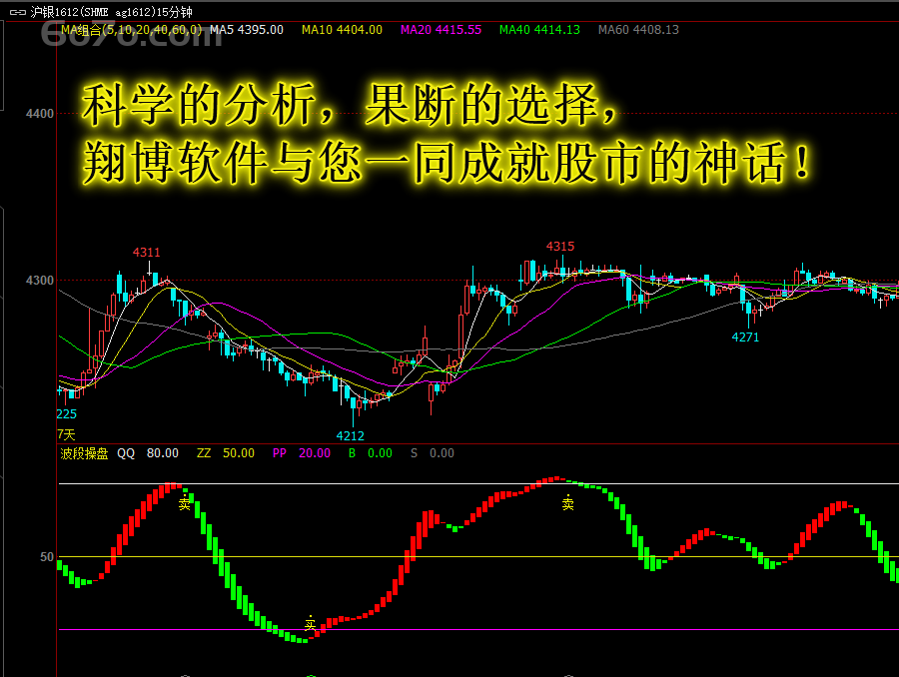Image resolution: width=899 pixels, height=677 pixels.
Task: Click the B 0.00 parameter
Action: (371, 453)
